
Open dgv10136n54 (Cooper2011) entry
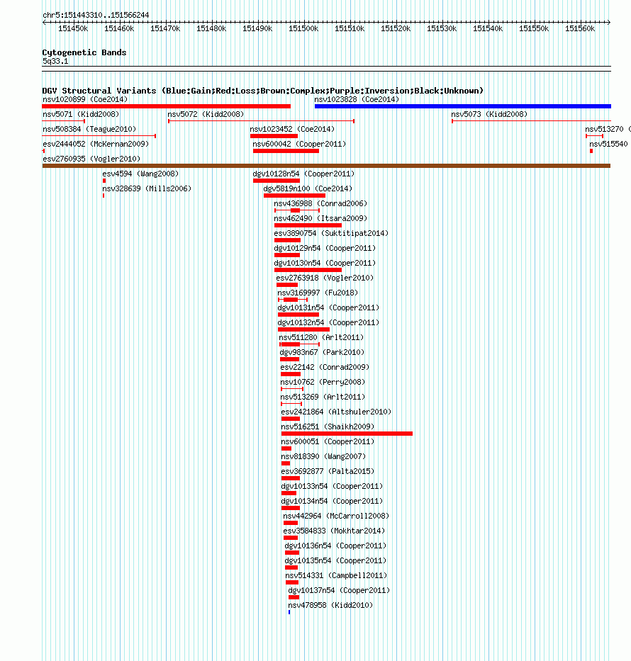335,546
